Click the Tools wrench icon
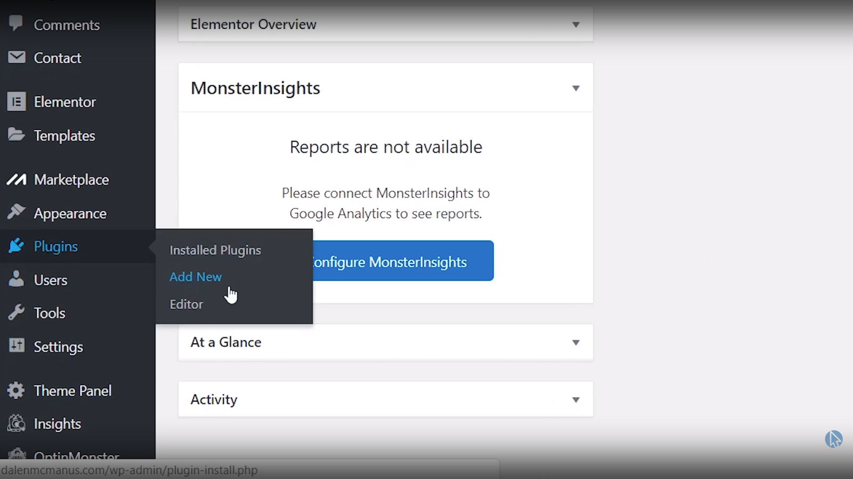The image size is (853, 479). [x=17, y=312]
